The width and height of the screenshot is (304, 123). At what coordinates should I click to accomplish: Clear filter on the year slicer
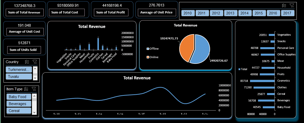[x=292, y=5]
